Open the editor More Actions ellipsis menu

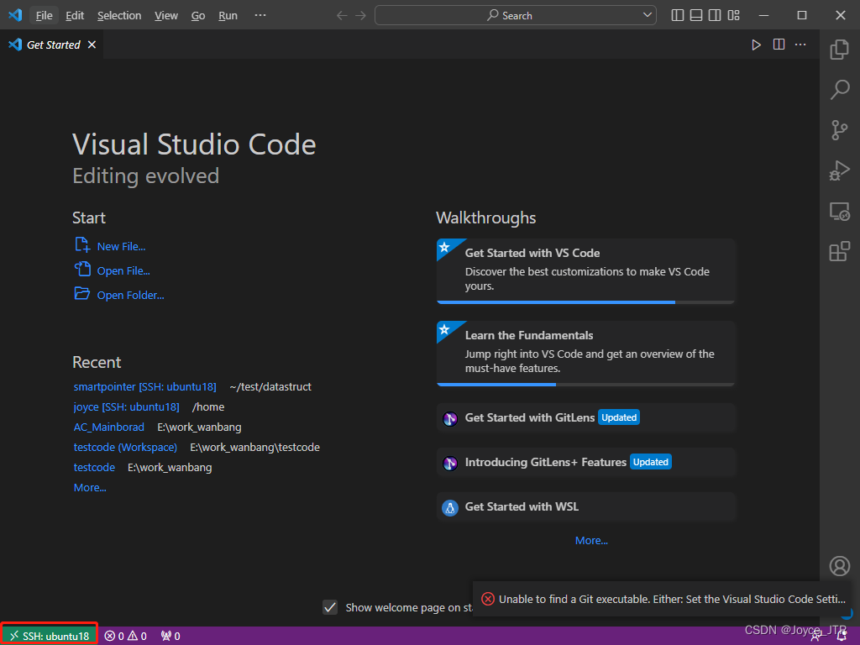800,45
